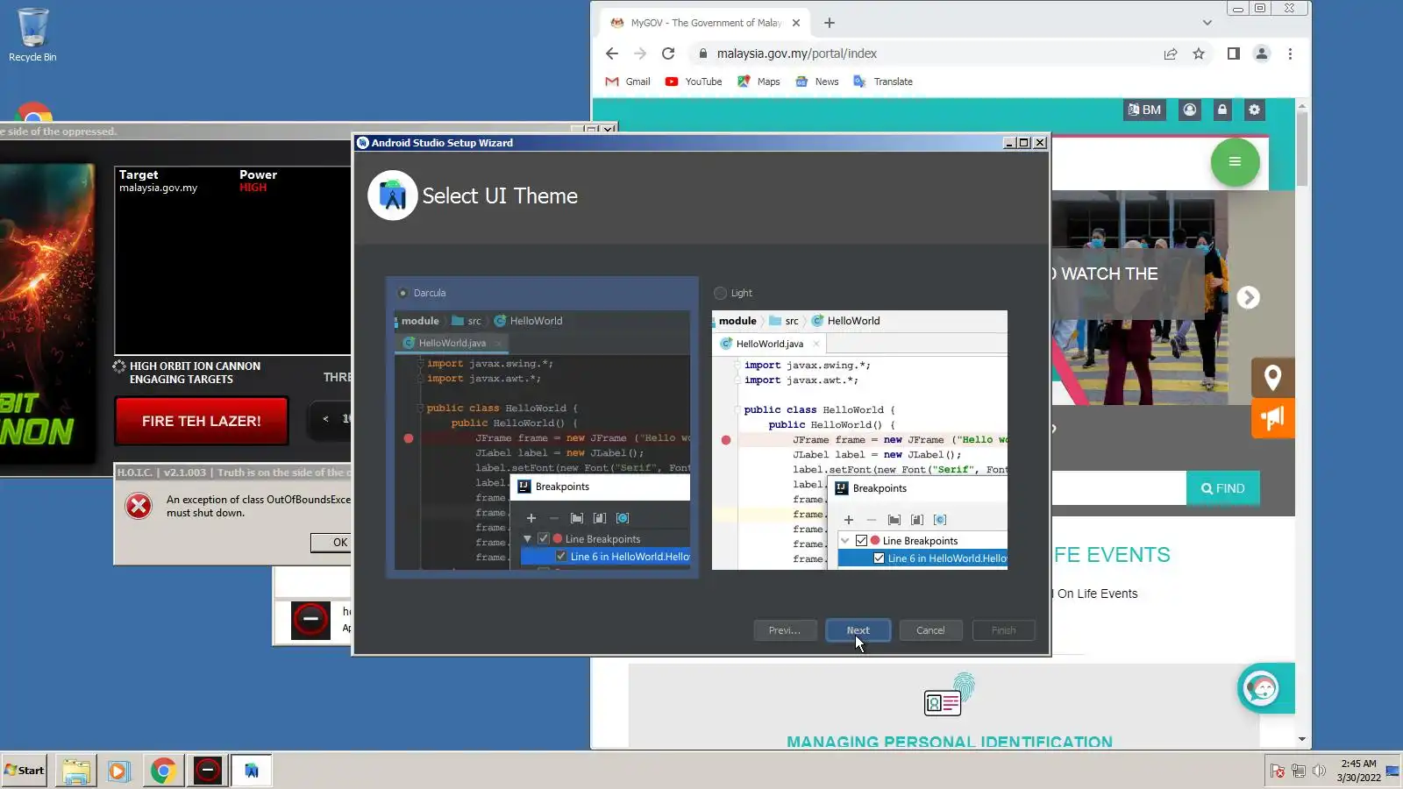
Task: Click the address bar URL malaysia.gov.my
Action: click(x=796, y=53)
